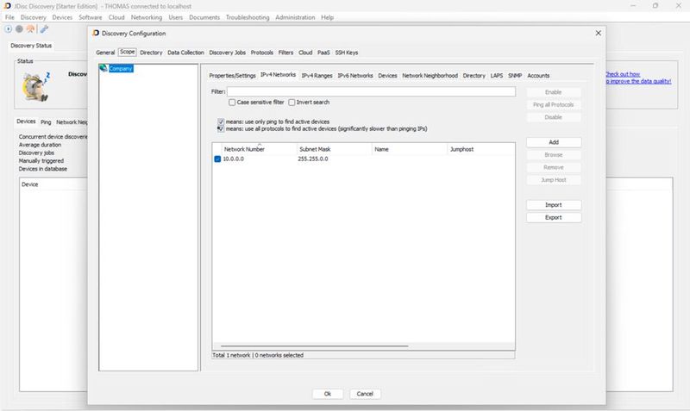Image resolution: width=690 pixels, height=411 pixels.
Task: Open the Network Neighborhood sub-tab
Action: tap(430, 76)
